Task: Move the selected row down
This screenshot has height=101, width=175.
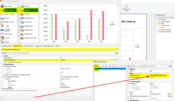Action: pyautogui.click(x=125, y=66)
